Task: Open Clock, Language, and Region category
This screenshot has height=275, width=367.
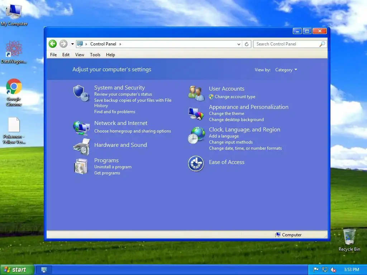Action: (244, 130)
